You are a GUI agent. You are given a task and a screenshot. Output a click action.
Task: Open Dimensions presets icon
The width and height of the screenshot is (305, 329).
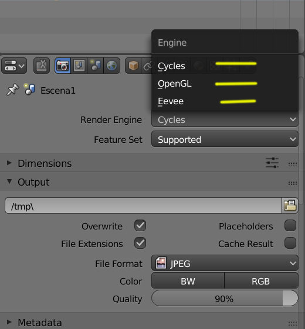point(272,163)
